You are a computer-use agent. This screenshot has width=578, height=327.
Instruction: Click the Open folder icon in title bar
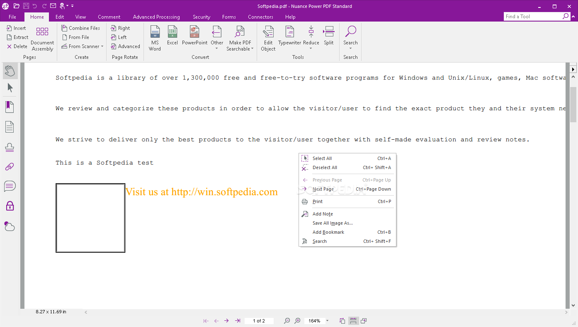[x=16, y=6]
